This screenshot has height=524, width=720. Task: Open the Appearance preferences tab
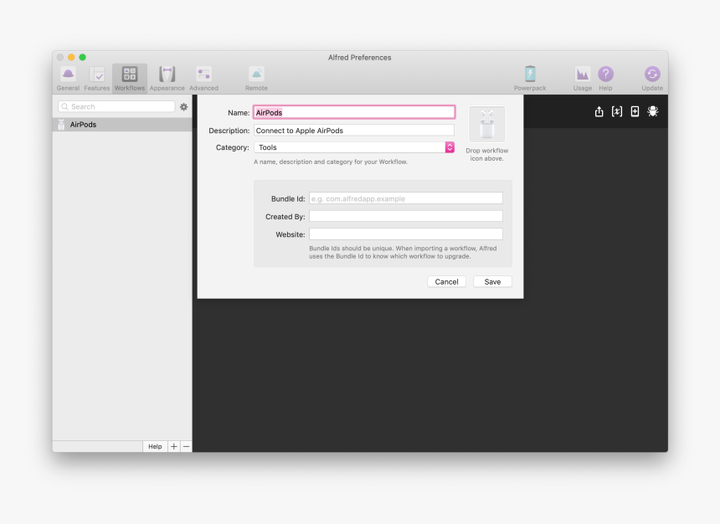click(x=167, y=79)
